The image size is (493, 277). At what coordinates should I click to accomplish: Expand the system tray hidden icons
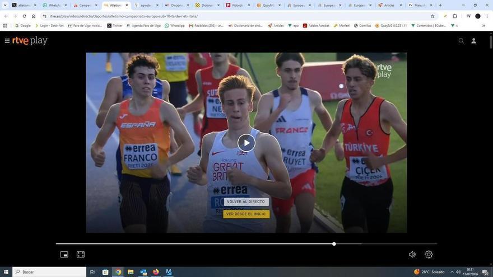[452, 272]
